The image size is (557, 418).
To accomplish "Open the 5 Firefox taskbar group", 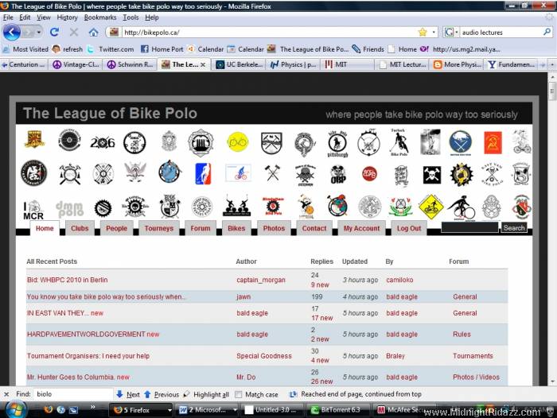I will [142, 410].
